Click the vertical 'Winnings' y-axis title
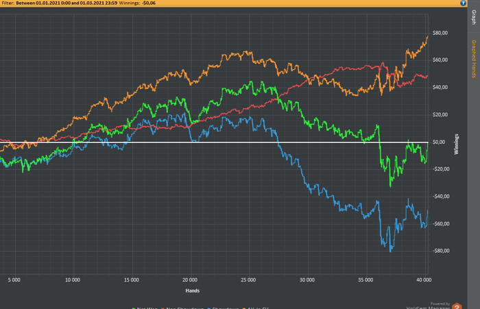This screenshot has height=309, width=480. [457, 144]
